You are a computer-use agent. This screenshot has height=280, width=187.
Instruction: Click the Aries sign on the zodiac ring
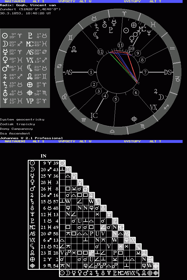click(x=125, y=13)
